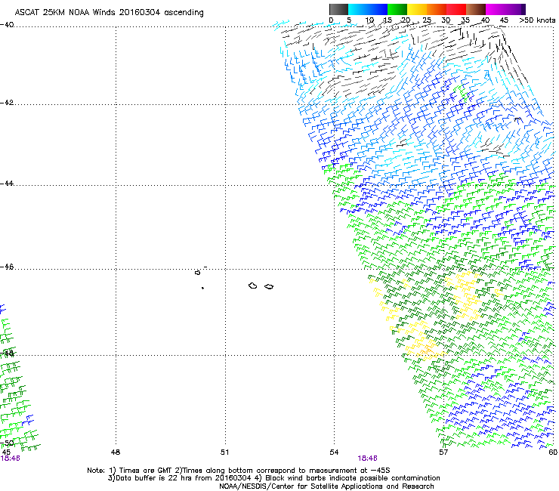This screenshot has height=491, width=559.
Task: Click the '48' longitude axis label
Action: [116, 452]
